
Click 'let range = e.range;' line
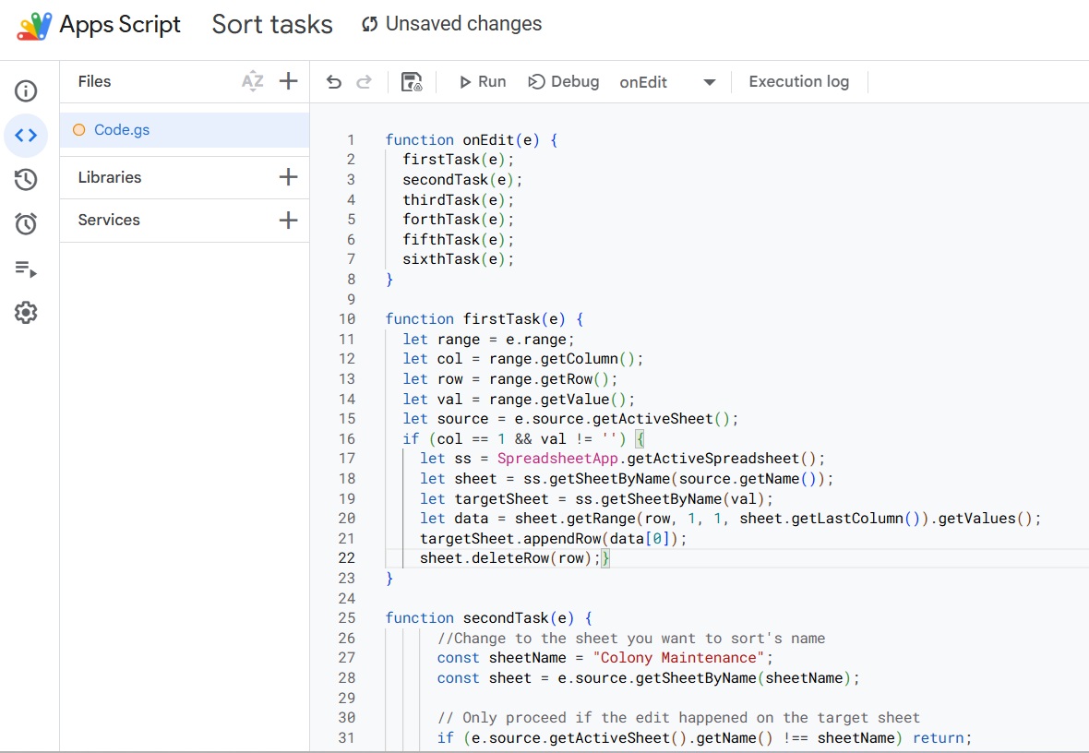pos(489,340)
